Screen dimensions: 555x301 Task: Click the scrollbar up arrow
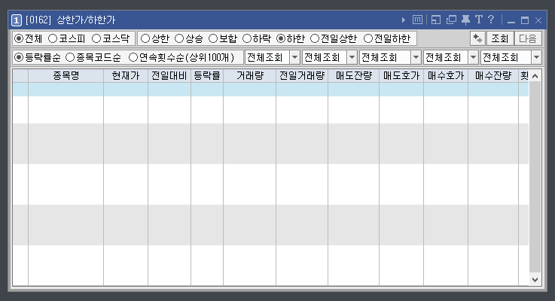535,76
